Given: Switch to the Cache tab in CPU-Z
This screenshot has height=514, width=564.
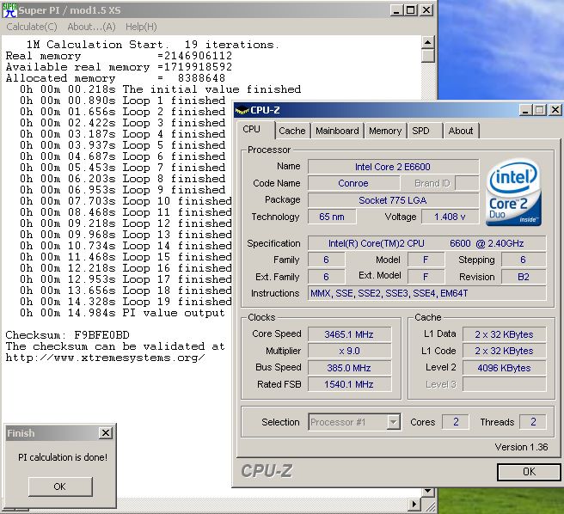Looking at the screenshot, I should [x=291, y=131].
